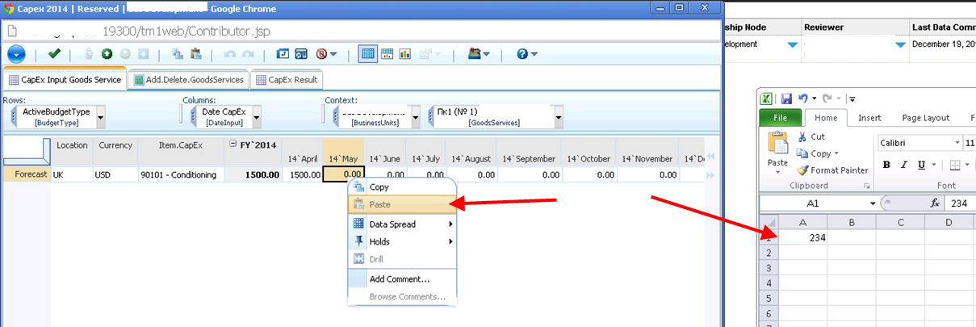The image size is (976, 327).
Task: Switch to chart-only view icon
Action: [404, 54]
